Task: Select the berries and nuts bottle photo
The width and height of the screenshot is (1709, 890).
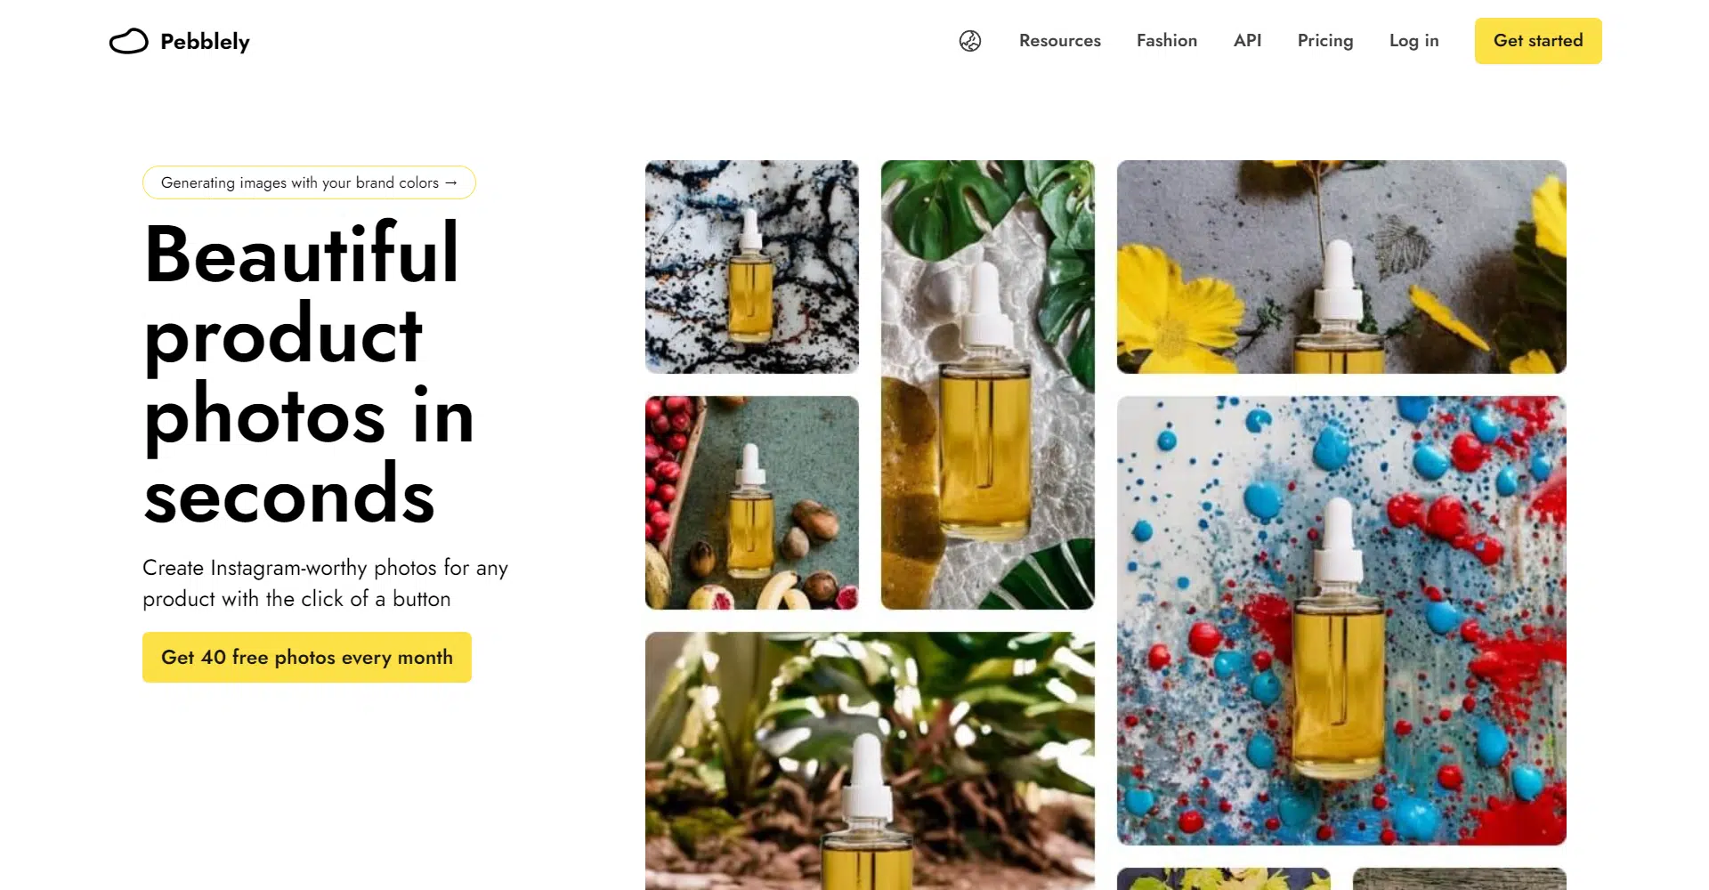Action: pyautogui.click(x=752, y=503)
